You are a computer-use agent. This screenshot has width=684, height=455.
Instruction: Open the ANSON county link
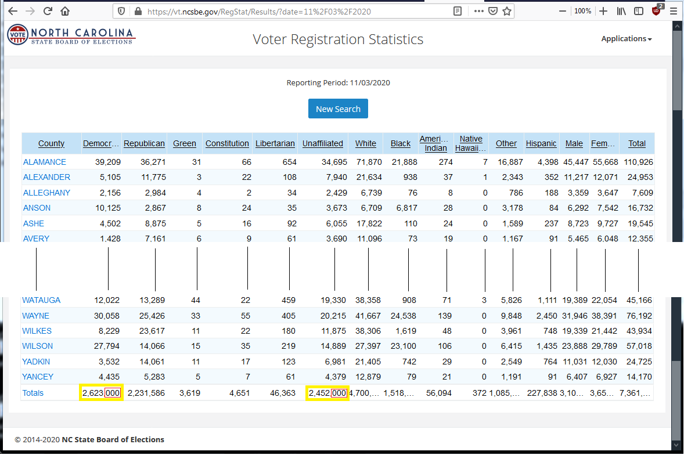click(37, 208)
